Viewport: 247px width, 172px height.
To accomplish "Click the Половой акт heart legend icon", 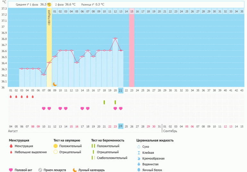I will click(11, 170).
